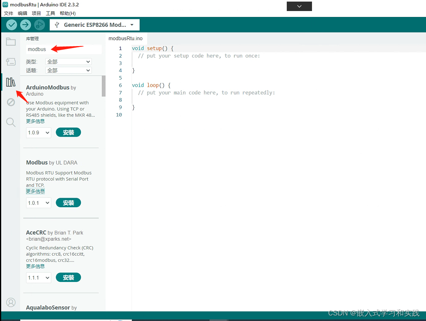Click code line 1 void setup()
The height and width of the screenshot is (321, 426).
point(152,48)
